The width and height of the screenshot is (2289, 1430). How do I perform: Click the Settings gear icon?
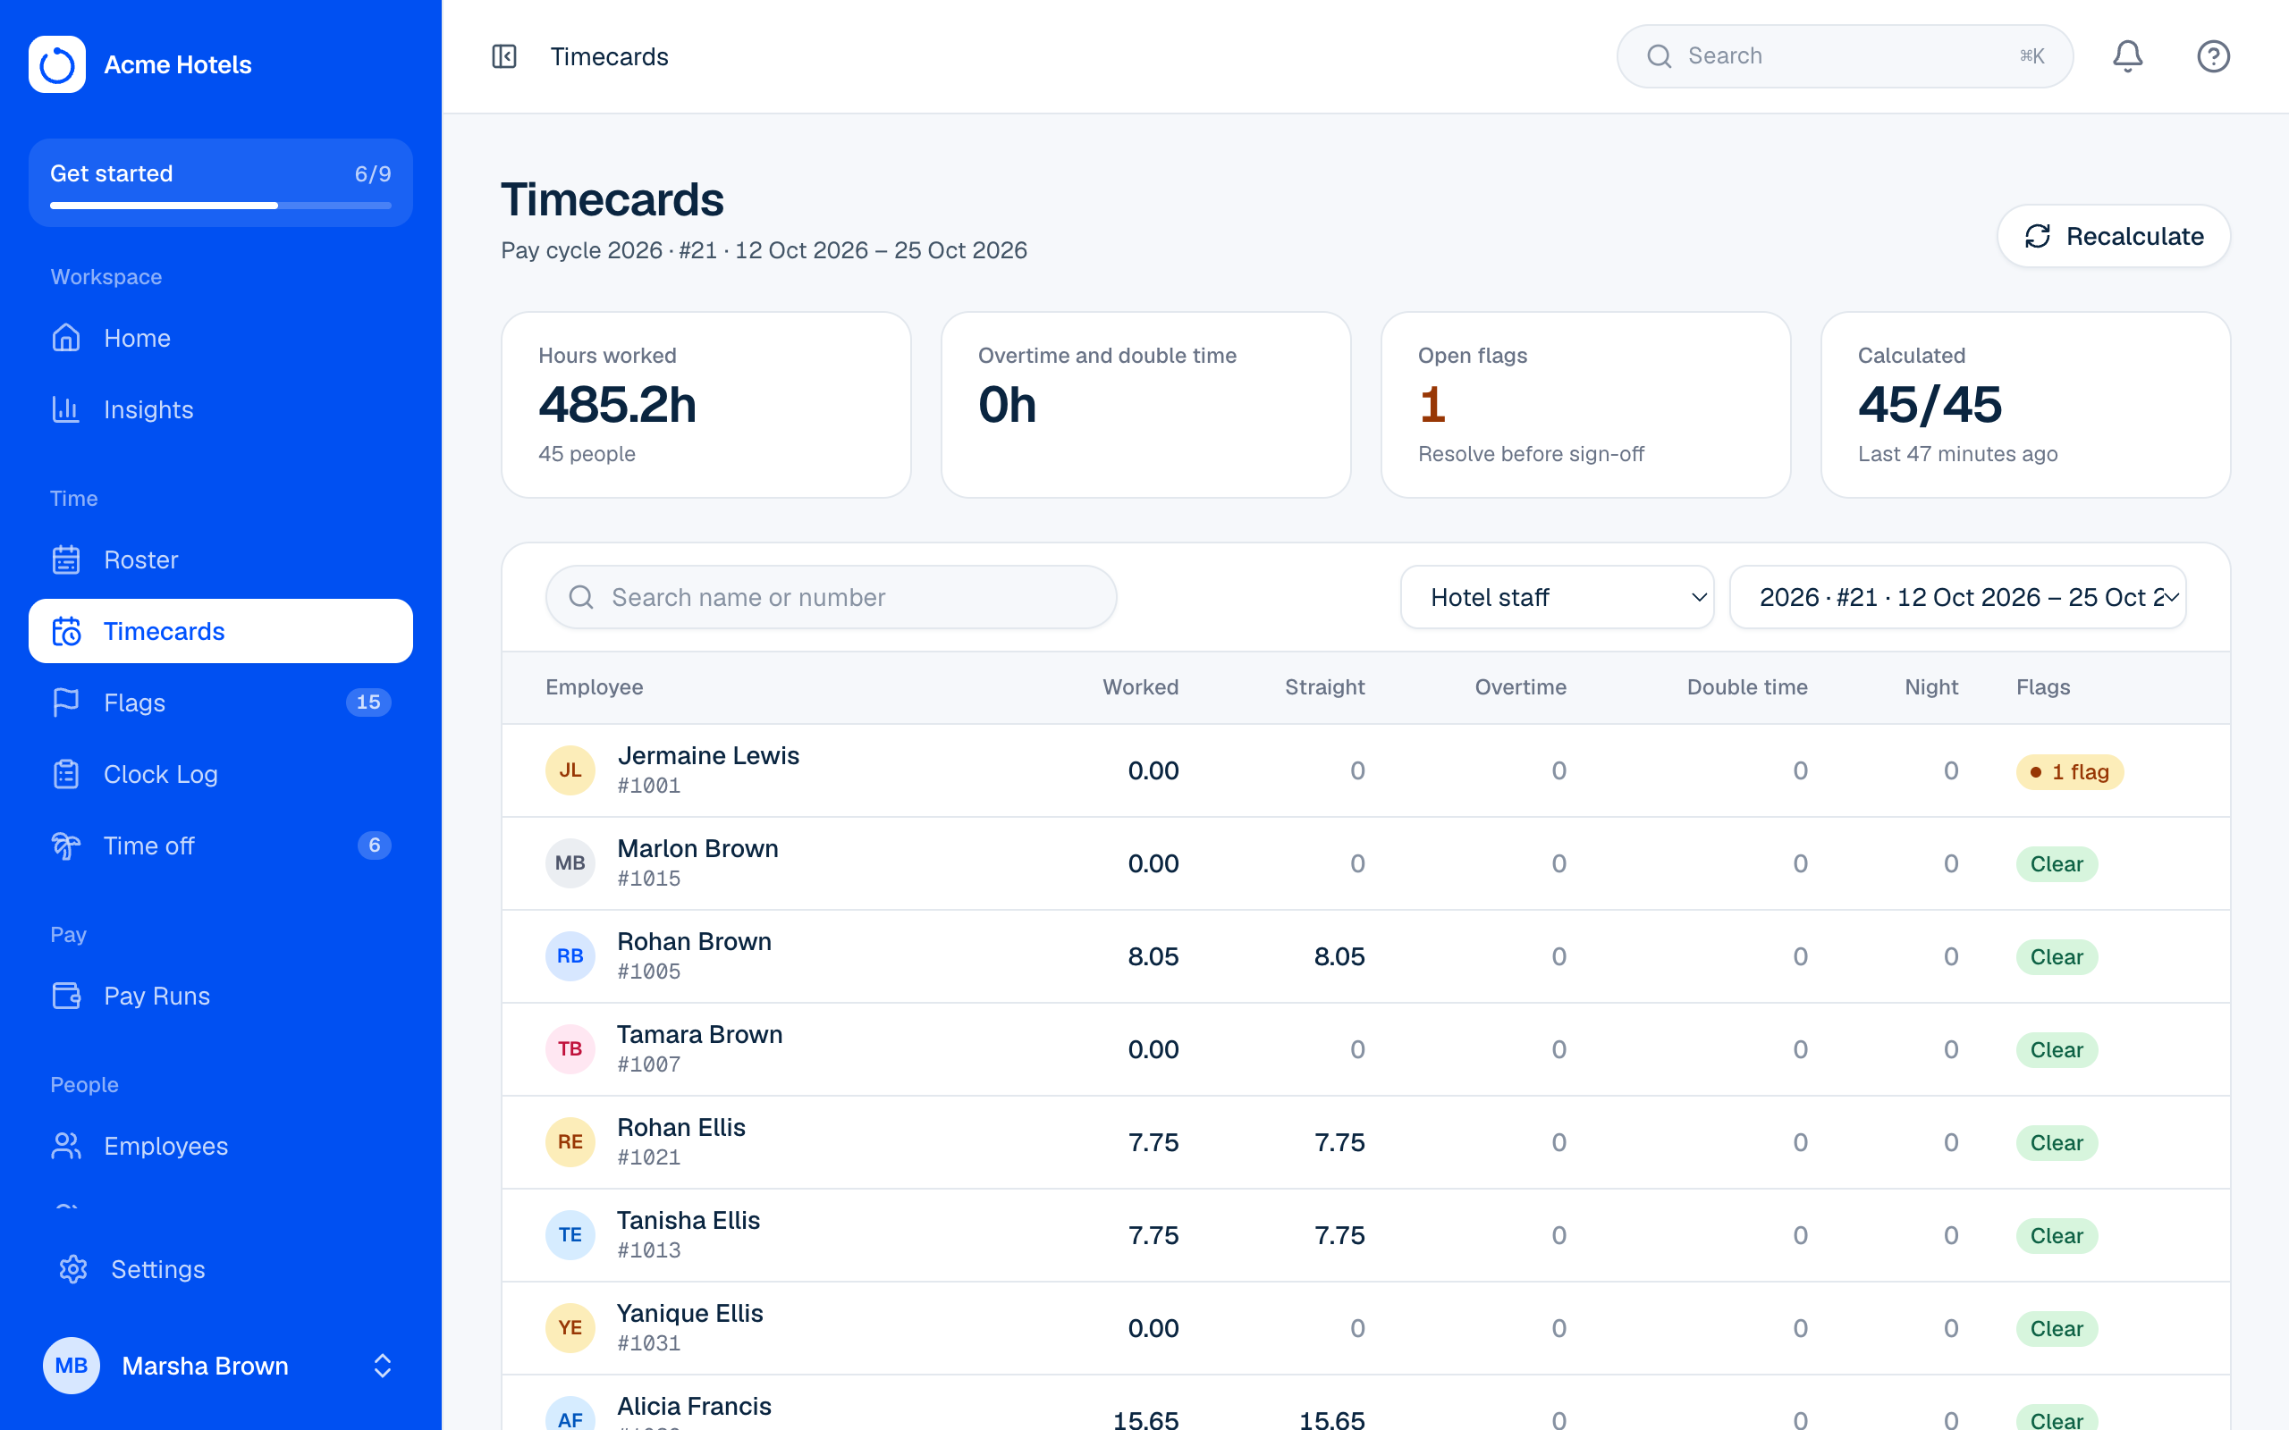[x=72, y=1269]
